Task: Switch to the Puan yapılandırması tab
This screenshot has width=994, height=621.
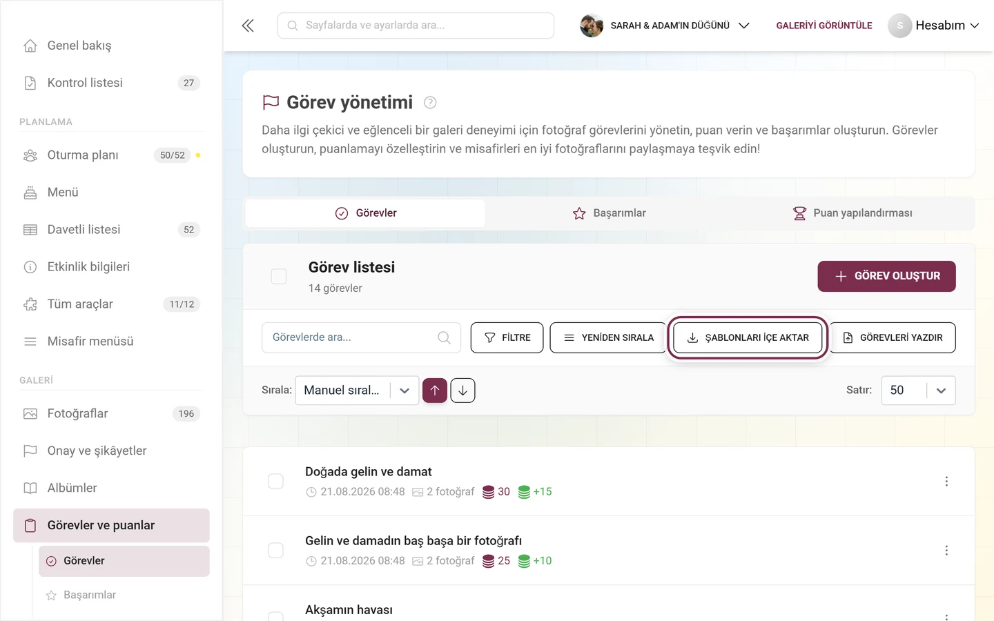Action: coord(852,213)
